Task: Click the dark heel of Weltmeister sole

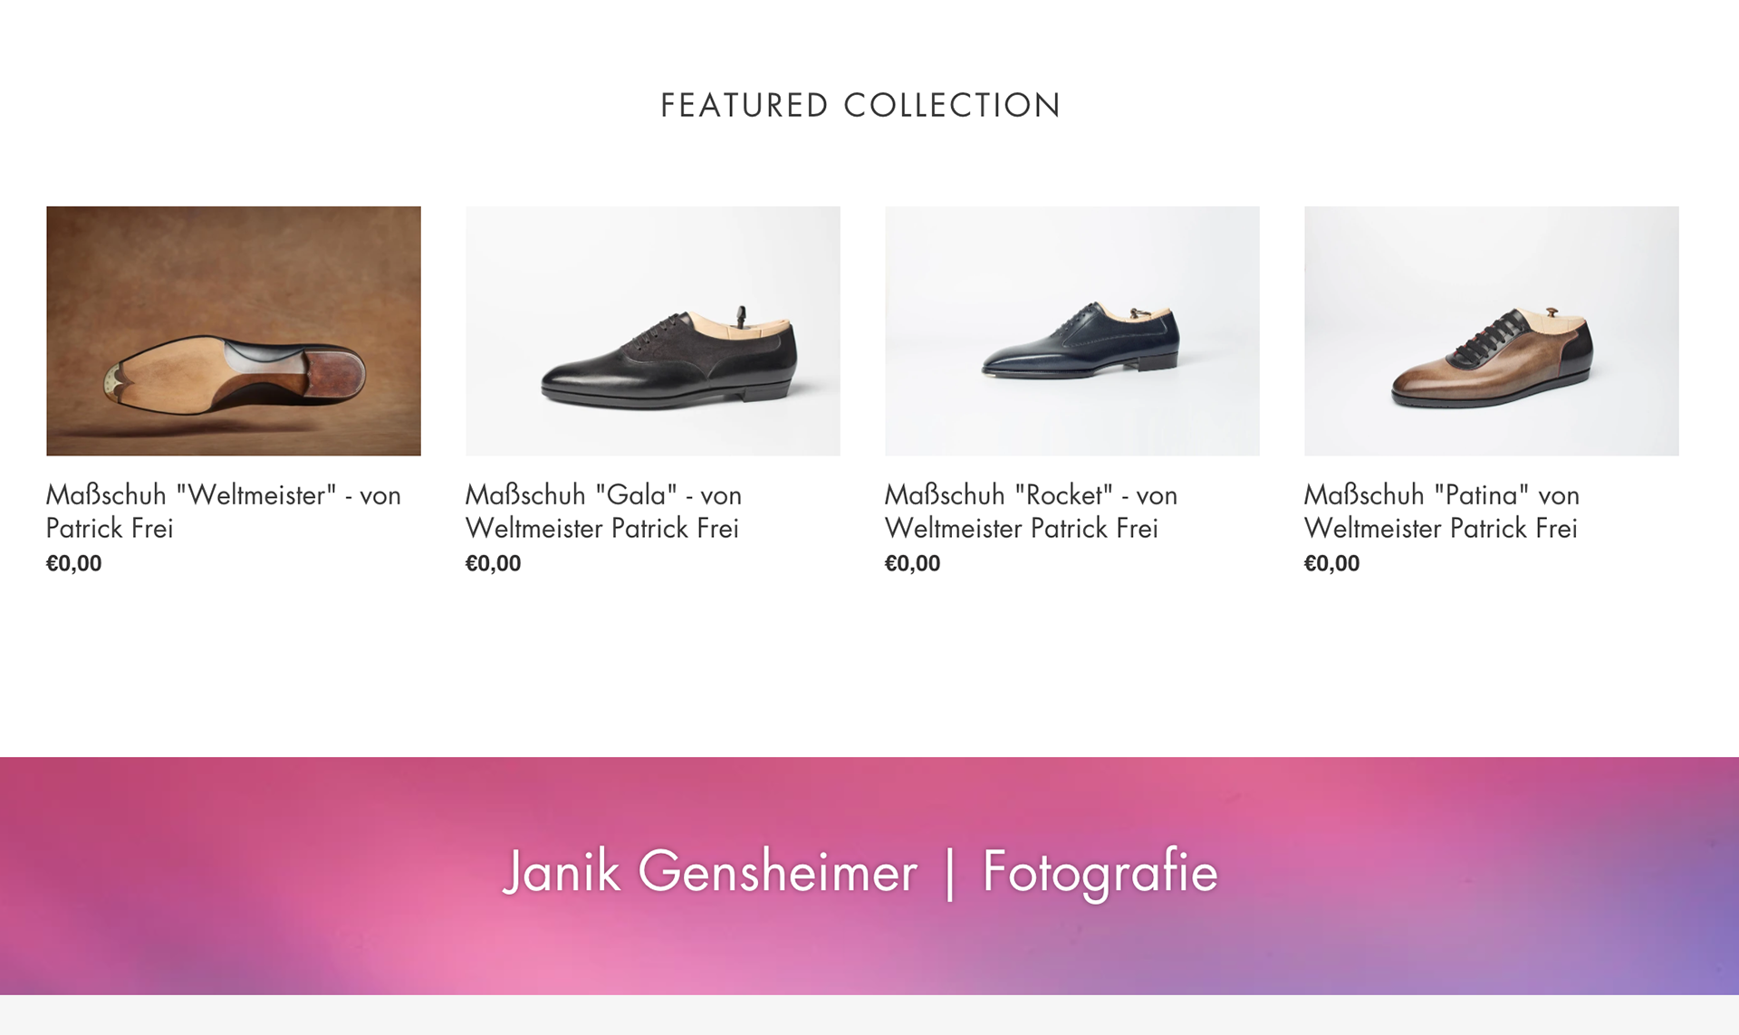Action: pyautogui.click(x=335, y=372)
